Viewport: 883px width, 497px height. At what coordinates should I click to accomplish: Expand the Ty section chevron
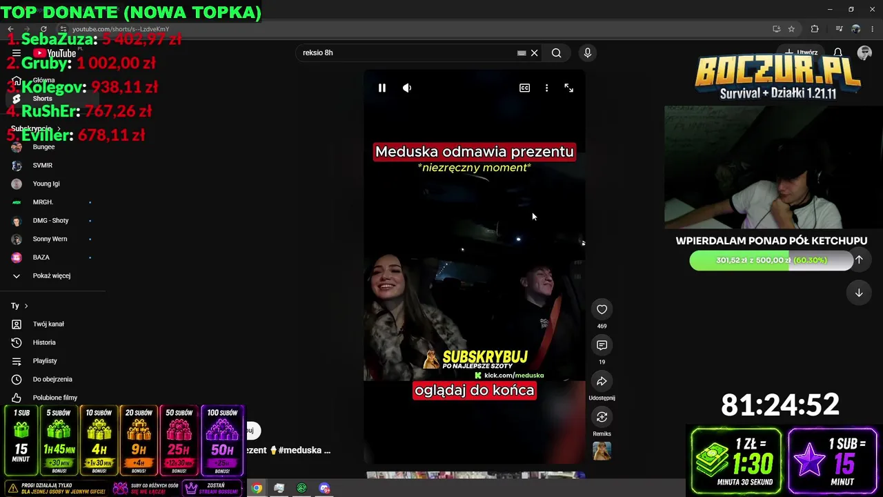tap(26, 306)
